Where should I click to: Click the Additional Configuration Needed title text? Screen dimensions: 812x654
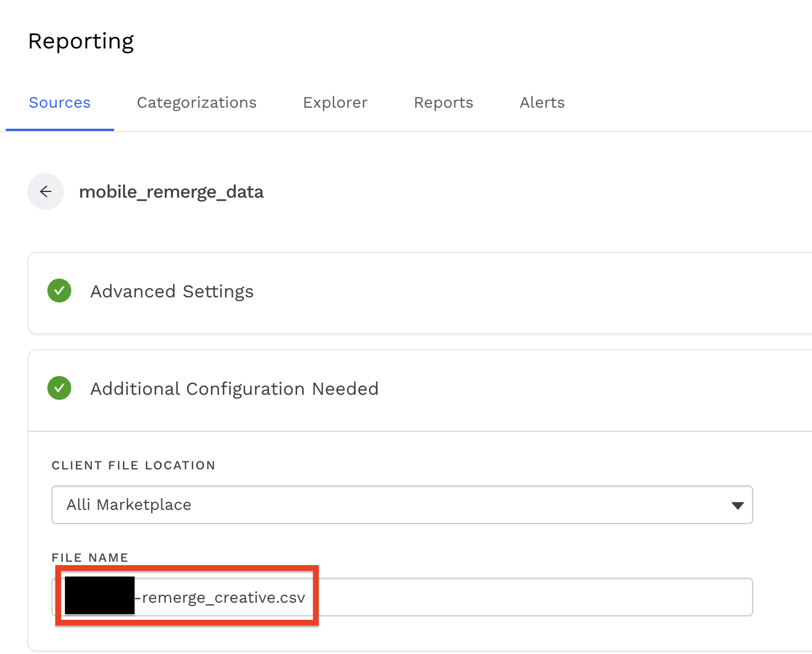[234, 389]
